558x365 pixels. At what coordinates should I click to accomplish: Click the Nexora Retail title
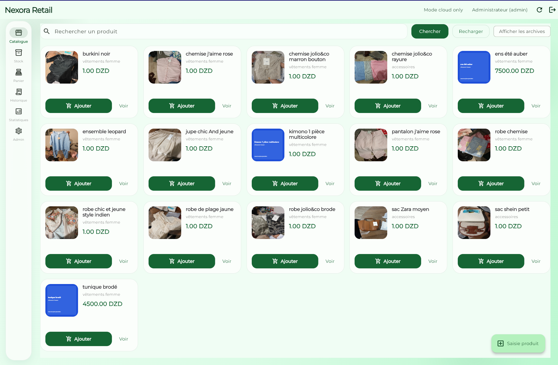[29, 10]
